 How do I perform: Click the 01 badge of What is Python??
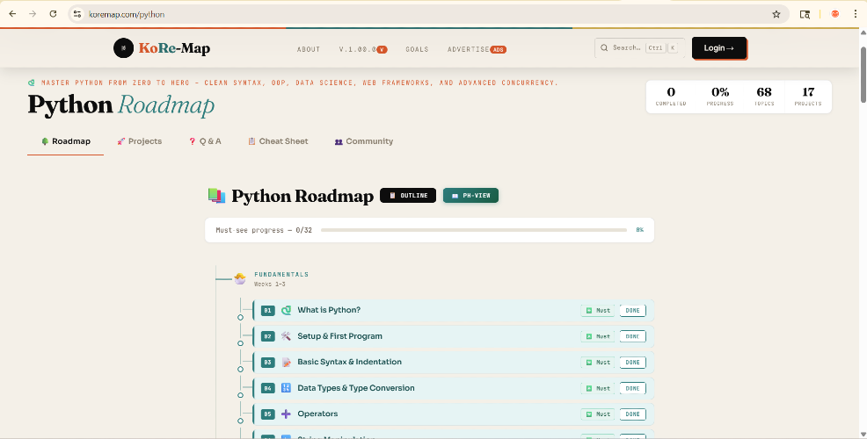[267, 310]
